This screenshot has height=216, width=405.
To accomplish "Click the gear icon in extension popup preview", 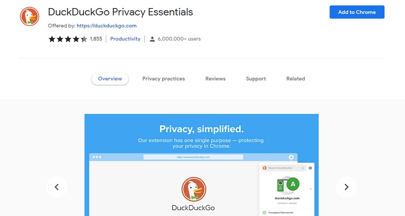I will tap(310, 168).
